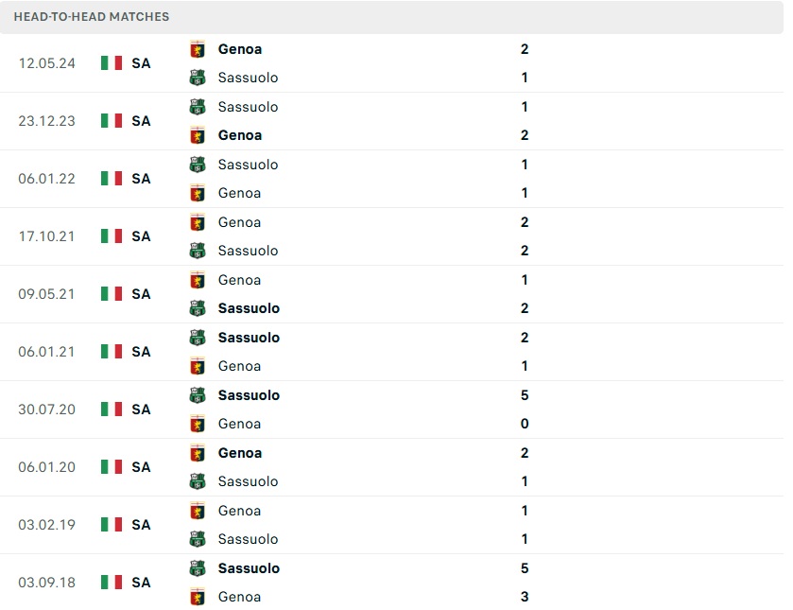Click the SA league label next to 12.05.24
This screenshot has width=793, height=610.
coord(141,63)
